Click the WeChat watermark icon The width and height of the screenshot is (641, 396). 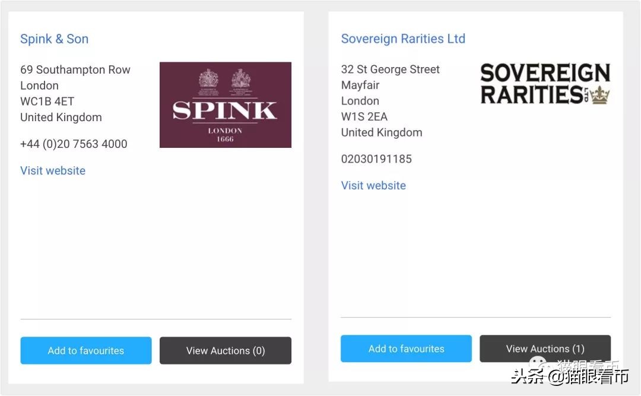click(x=540, y=364)
